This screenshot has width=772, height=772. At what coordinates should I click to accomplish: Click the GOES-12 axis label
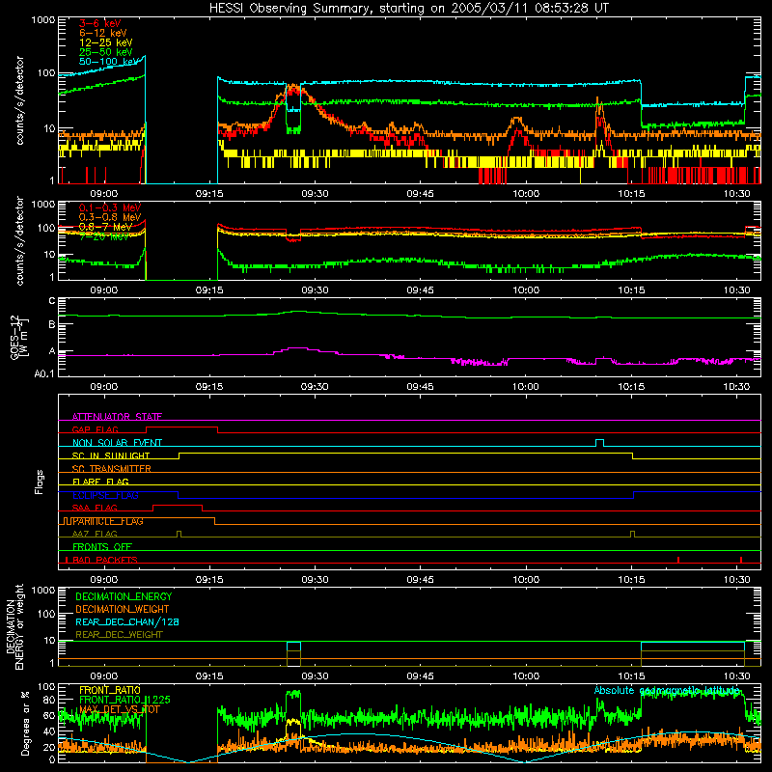18,337
